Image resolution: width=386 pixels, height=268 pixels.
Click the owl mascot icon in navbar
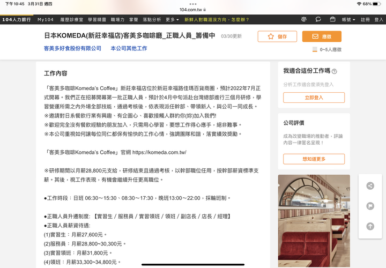pos(304,19)
